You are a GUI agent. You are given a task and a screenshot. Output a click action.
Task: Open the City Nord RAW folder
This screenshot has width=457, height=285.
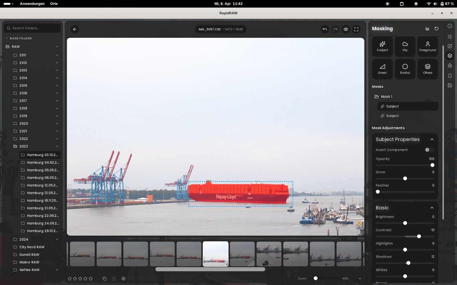32,247
